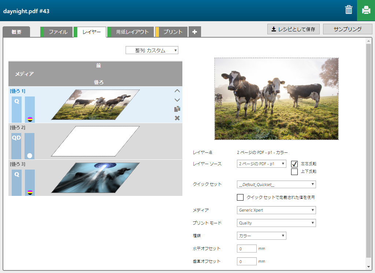Click the レシピとして保存 button
375x273 pixels.
click(x=293, y=29)
